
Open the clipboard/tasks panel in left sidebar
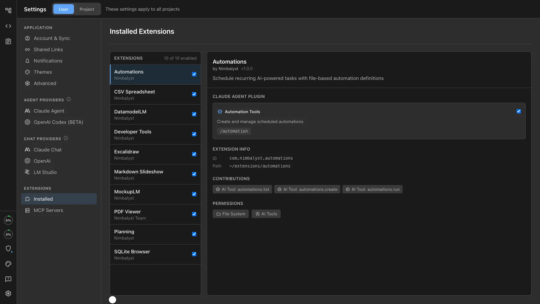pos(8,41)
